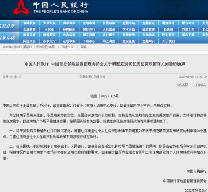Open 网上展厅 navigation item
Viewport: 208px width, 192px height.
click(168, 35)
